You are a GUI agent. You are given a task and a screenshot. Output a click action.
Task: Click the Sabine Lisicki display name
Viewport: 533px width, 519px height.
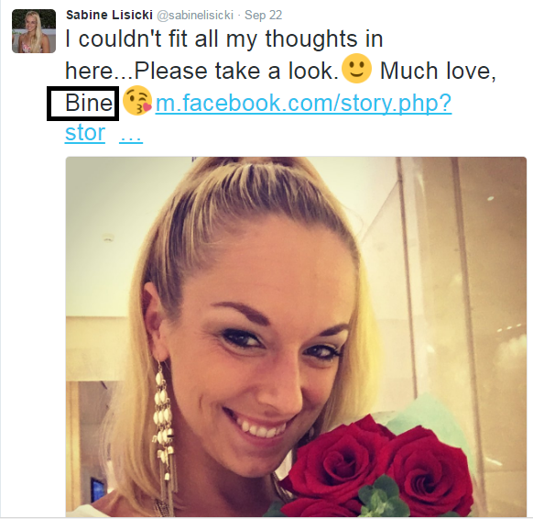tap(109, 15)
